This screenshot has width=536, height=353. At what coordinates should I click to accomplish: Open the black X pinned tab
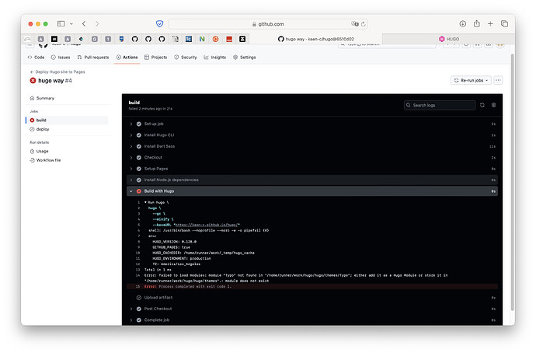click(242, 39)
